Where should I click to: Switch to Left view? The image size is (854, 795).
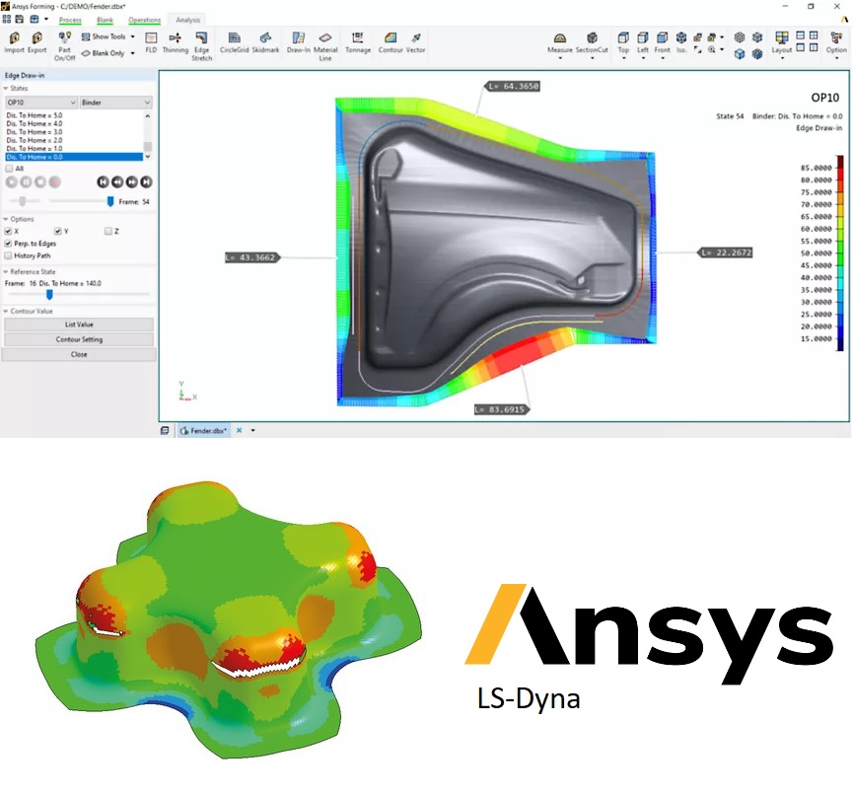pyautogui.click(x=643, y=43)
